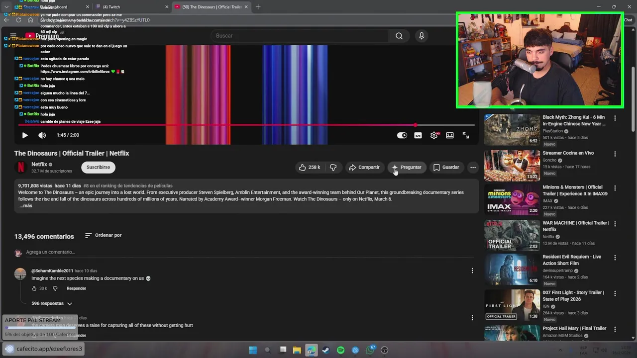The image size is (637, 358).
Task: Open the @SohamKamble2011 profile link
Action: [52, 271]
